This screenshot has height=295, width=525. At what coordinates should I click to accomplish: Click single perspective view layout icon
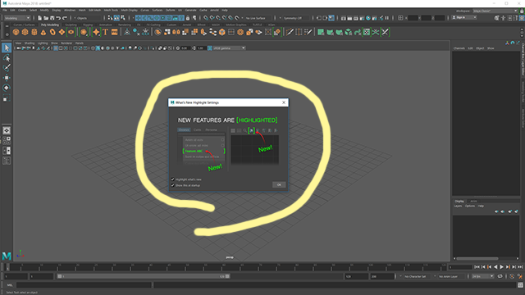point(7,130)
